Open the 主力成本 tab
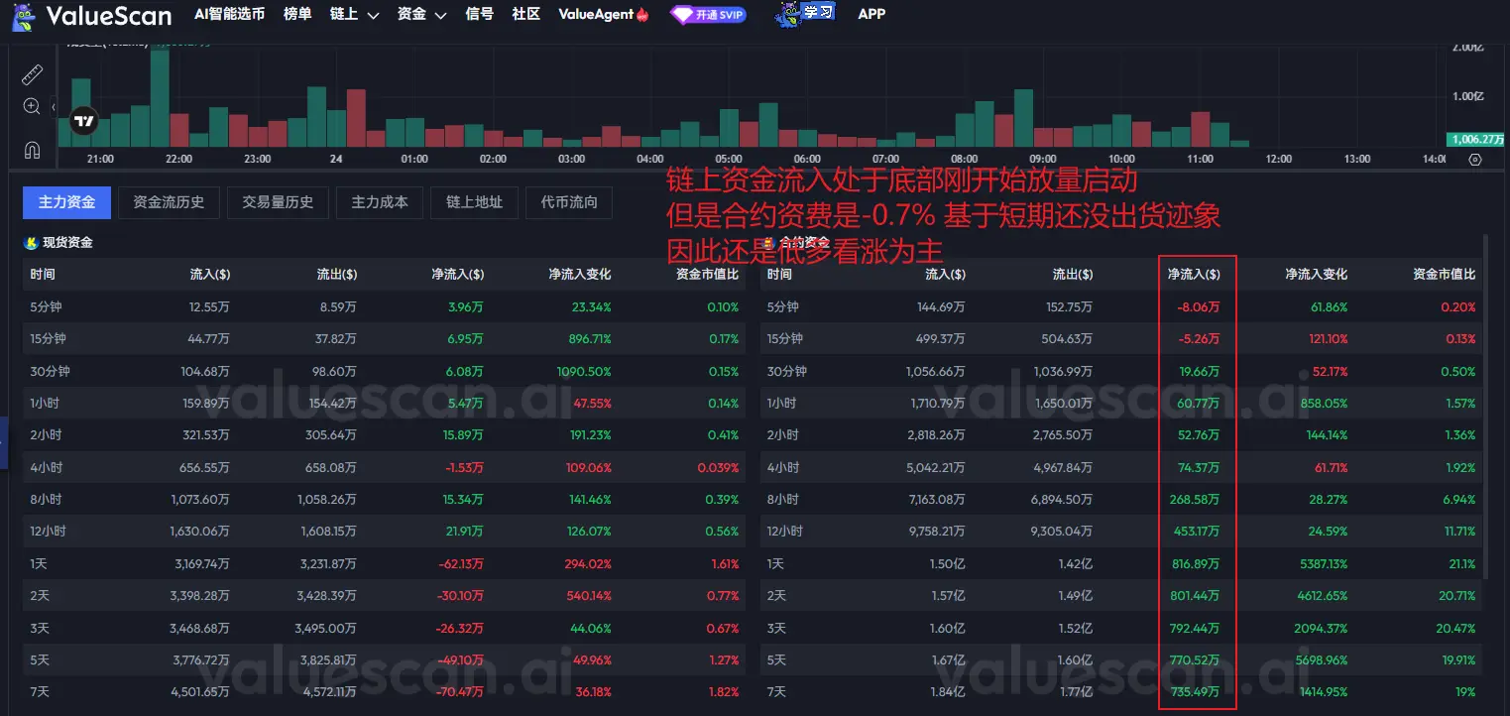The height and width of the screenshot is (716, 1510). [380, 202]
